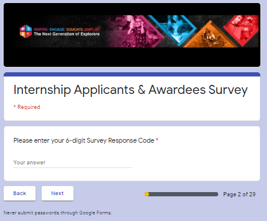The height and width of the screenshot is (221, 267).
Task: Click the 6-digit Survey Response Code question text
Action: tap(84, 140)
